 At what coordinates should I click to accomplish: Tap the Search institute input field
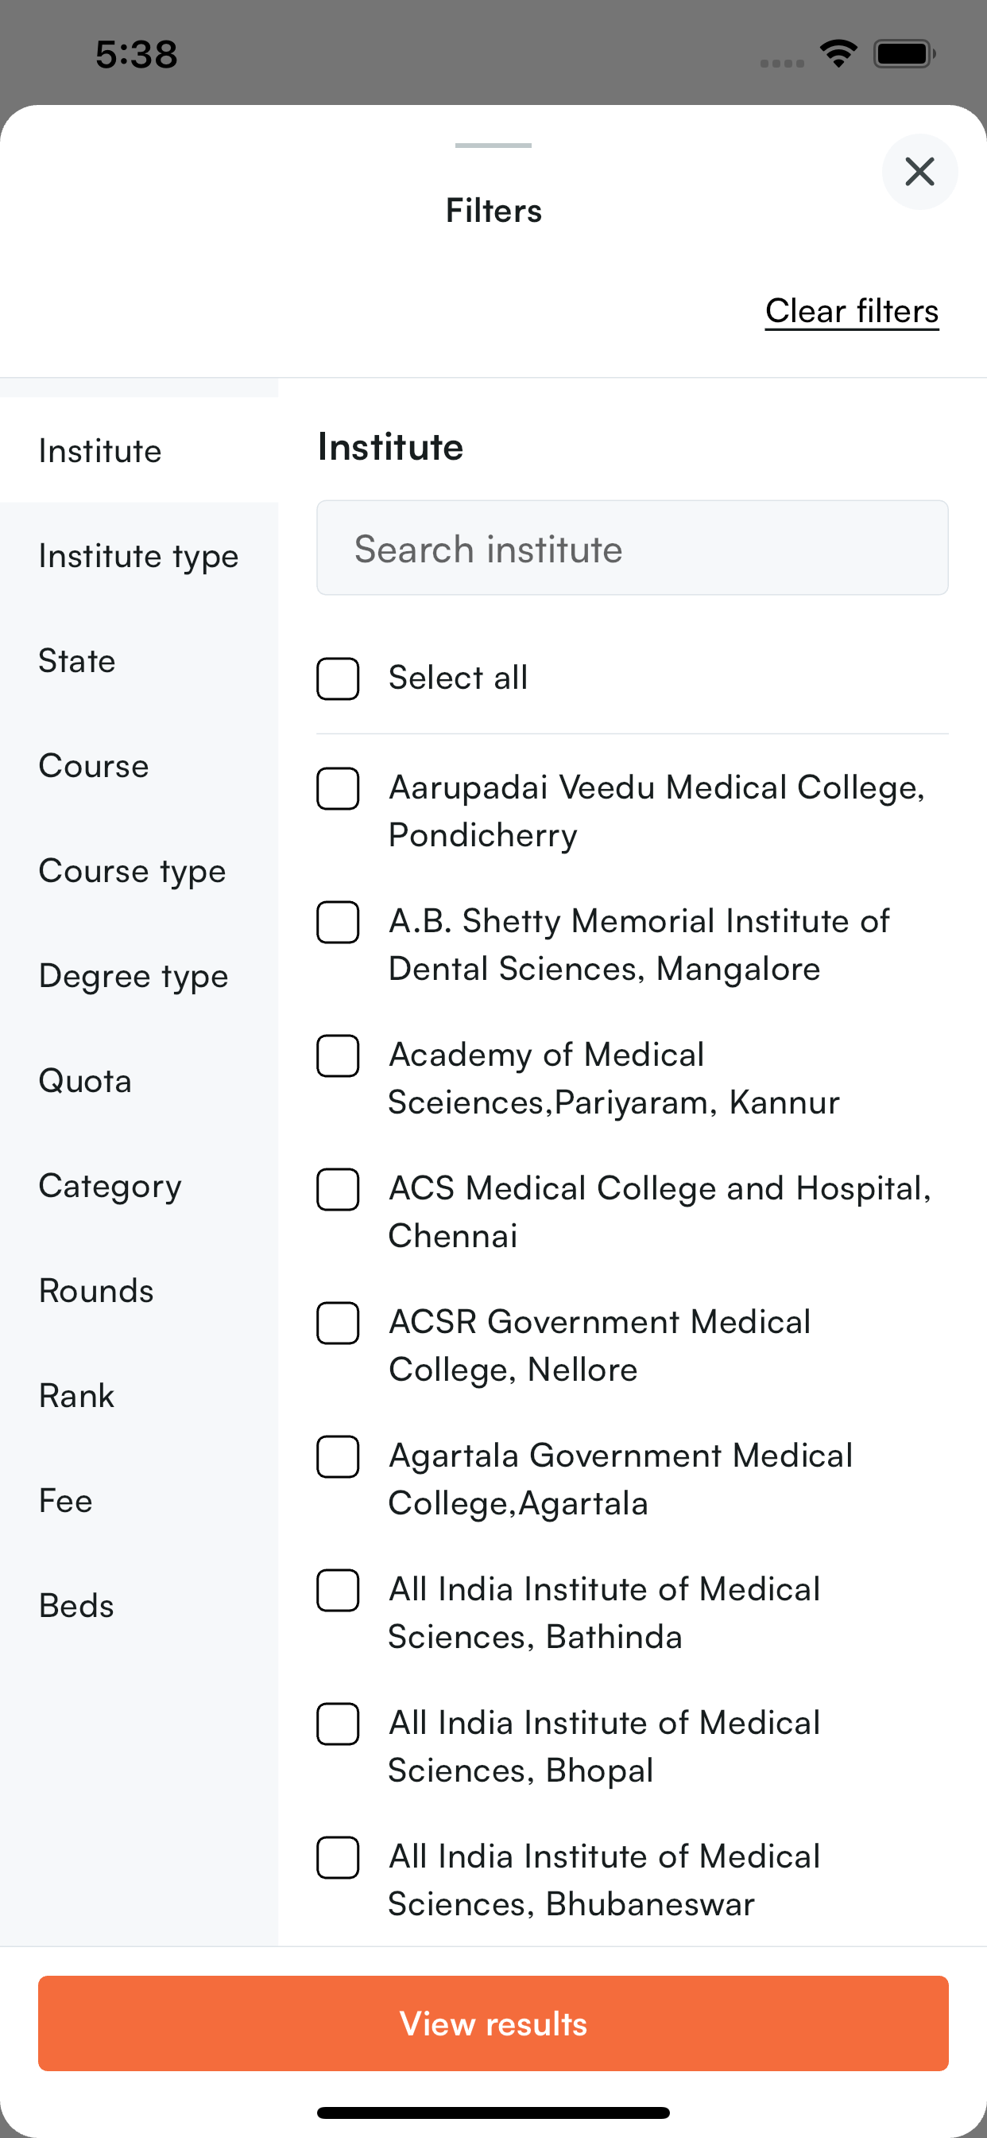(632, 548)
